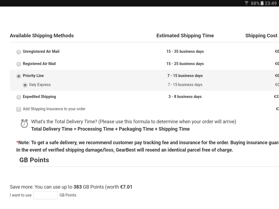Choose the Priority Line radio option
279x209 pixels.
tap(19, 76)
